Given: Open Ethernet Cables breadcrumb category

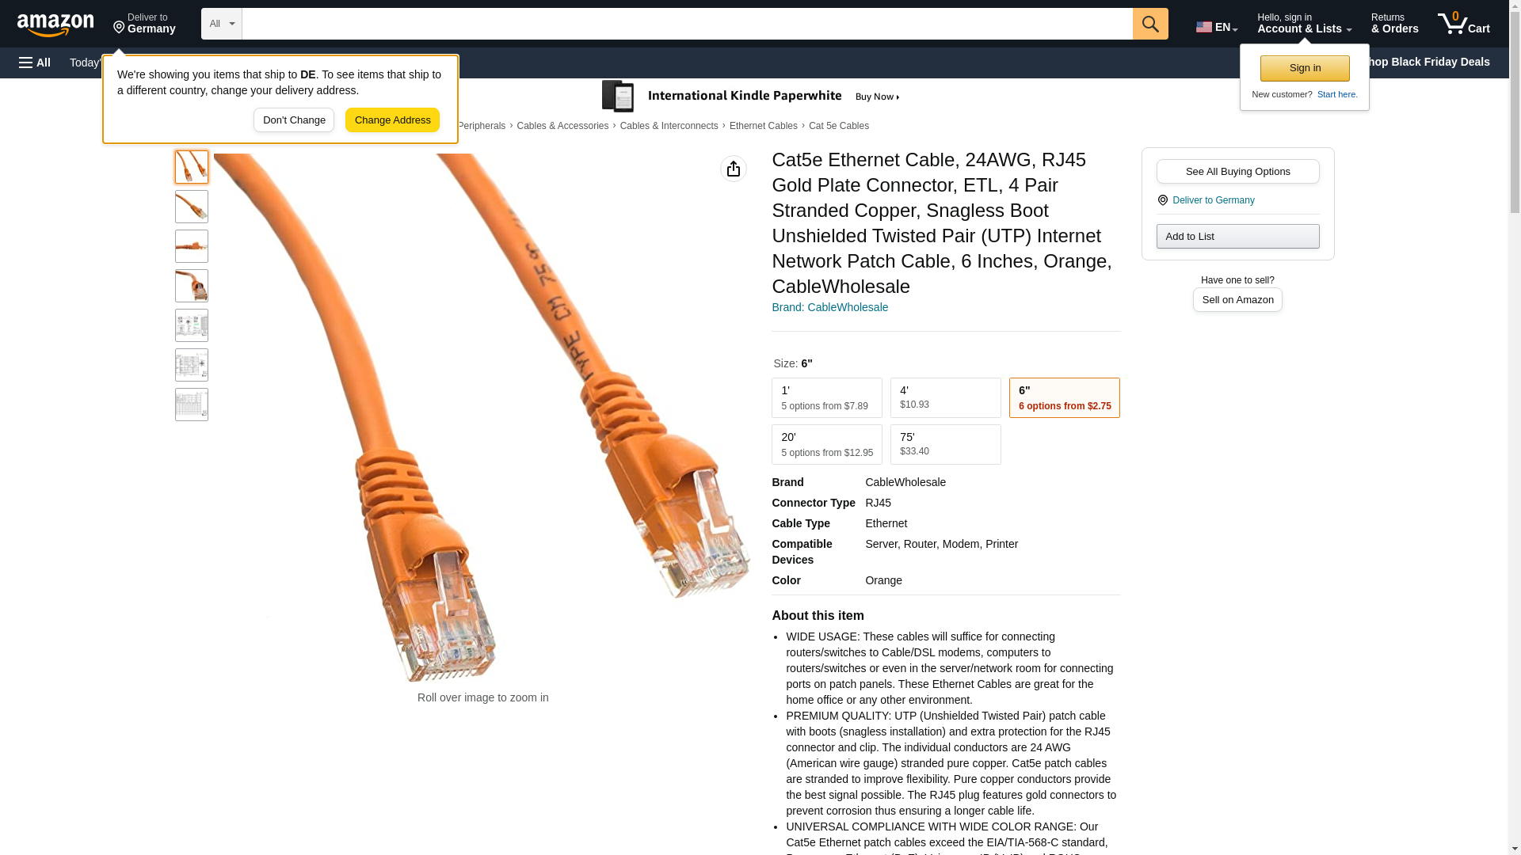Looking at the screenshot, I should pyautogui.click(x=763, y=127).
